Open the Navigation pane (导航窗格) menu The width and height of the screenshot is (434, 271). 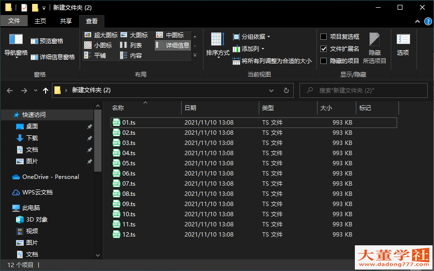[16, 45]
